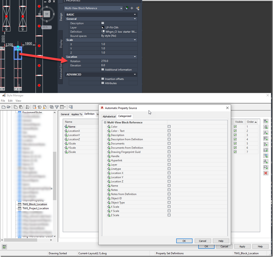Screen dimensions: 273x257
Task: Uncheck Visible for the Name property
Action: 235,127
